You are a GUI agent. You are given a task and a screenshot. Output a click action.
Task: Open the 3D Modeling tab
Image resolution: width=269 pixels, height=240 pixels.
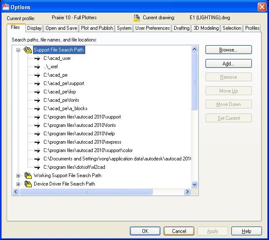(x=206, y=28)
